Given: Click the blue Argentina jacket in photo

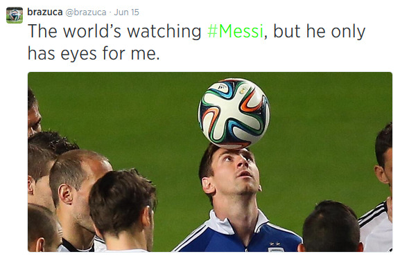Looking at the screenshot, I should pyautogui.click(x=237, y=235).
